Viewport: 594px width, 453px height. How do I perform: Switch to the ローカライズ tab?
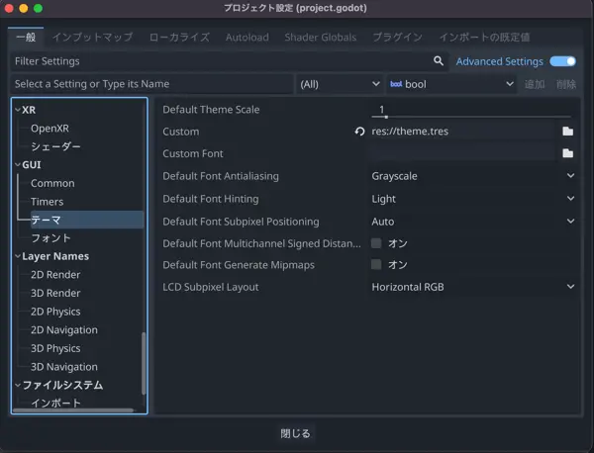[x=179, y=37]
